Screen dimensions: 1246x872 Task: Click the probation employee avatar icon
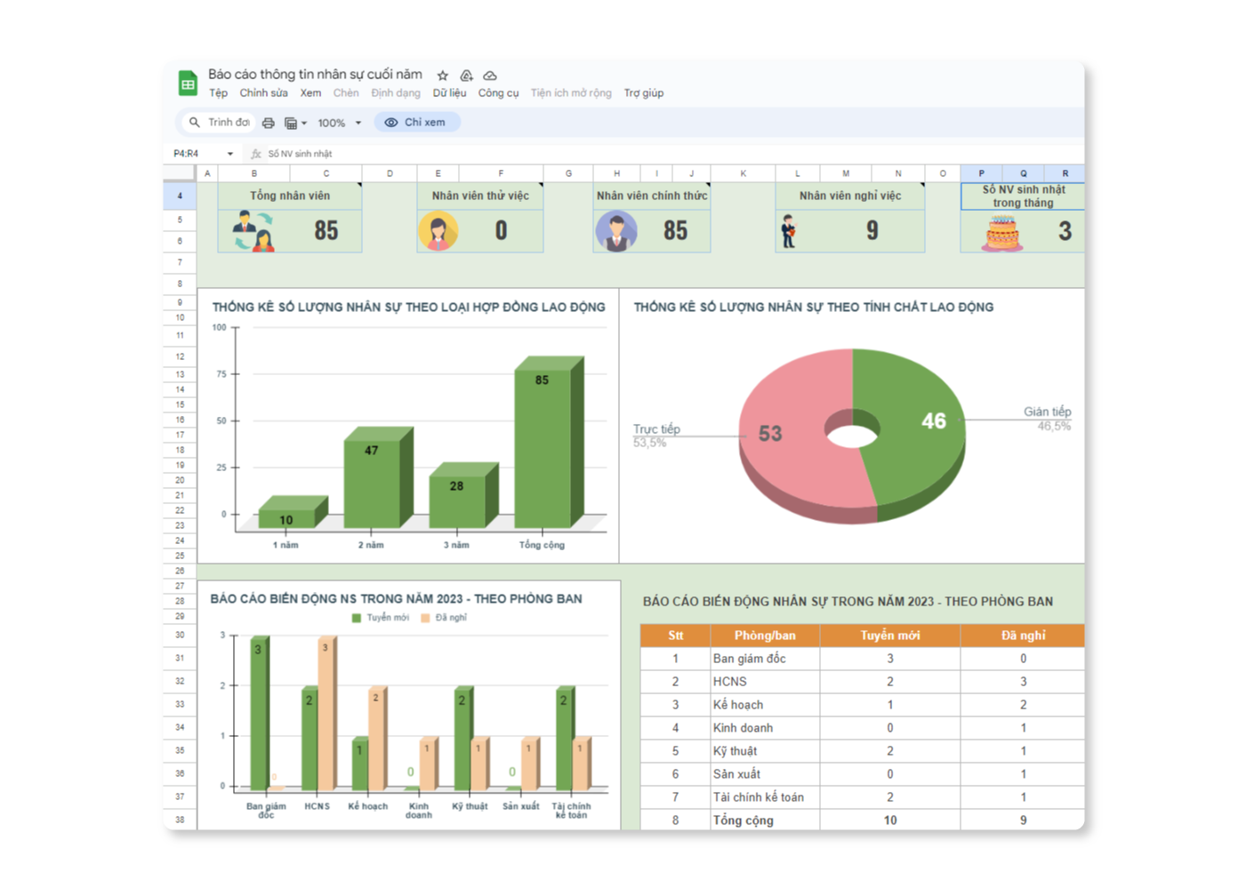pos(438,231)
